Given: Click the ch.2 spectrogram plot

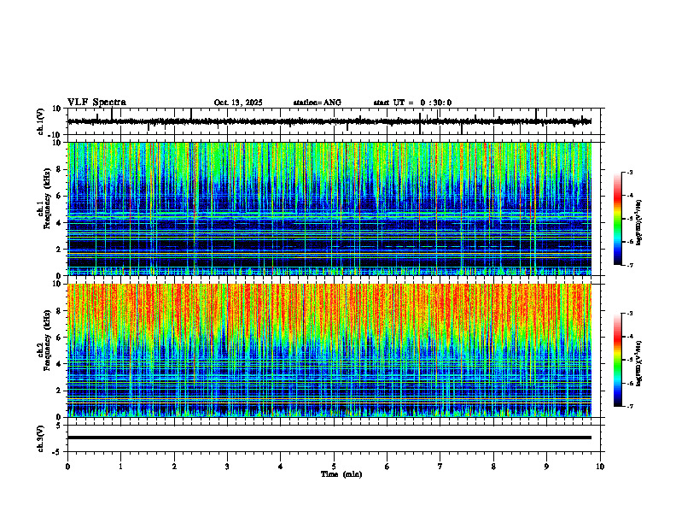Looking at the screenshot, I should pyautogui.click(x=329, y=350).
